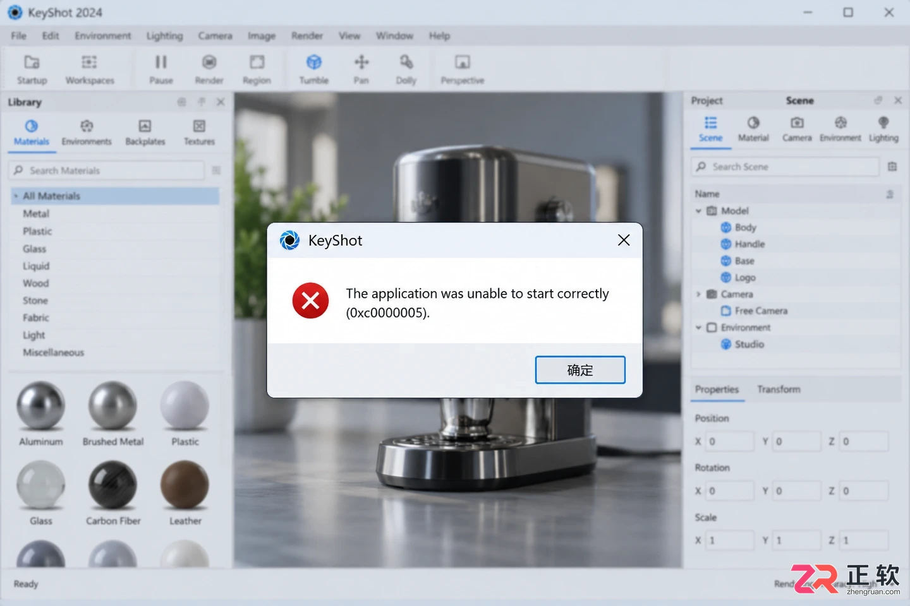Toggle the Perspective view icon
Viewport: 910px width, 606px height.
click(x=463, y=69)
